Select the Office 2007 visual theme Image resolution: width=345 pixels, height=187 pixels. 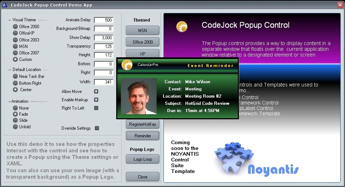[x=15, y=53]
